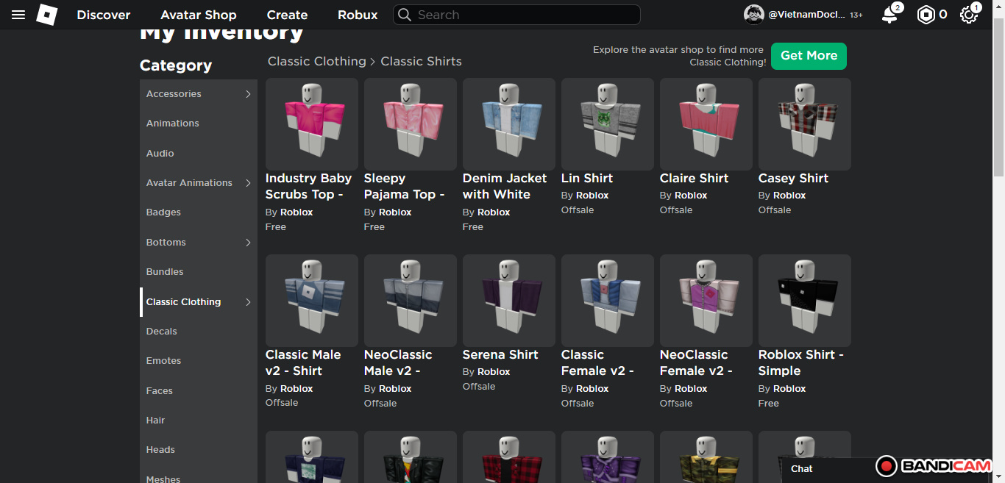The height and width of the screenshot is (483, 1005).
Task: Expand the Classic Clothing submenu arrow
Action: (248, 302)
